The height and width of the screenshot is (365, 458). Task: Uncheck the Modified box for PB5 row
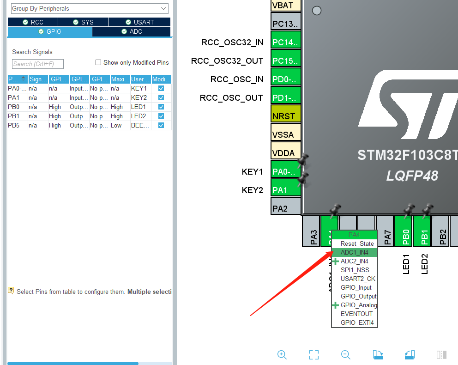(161, 125)
